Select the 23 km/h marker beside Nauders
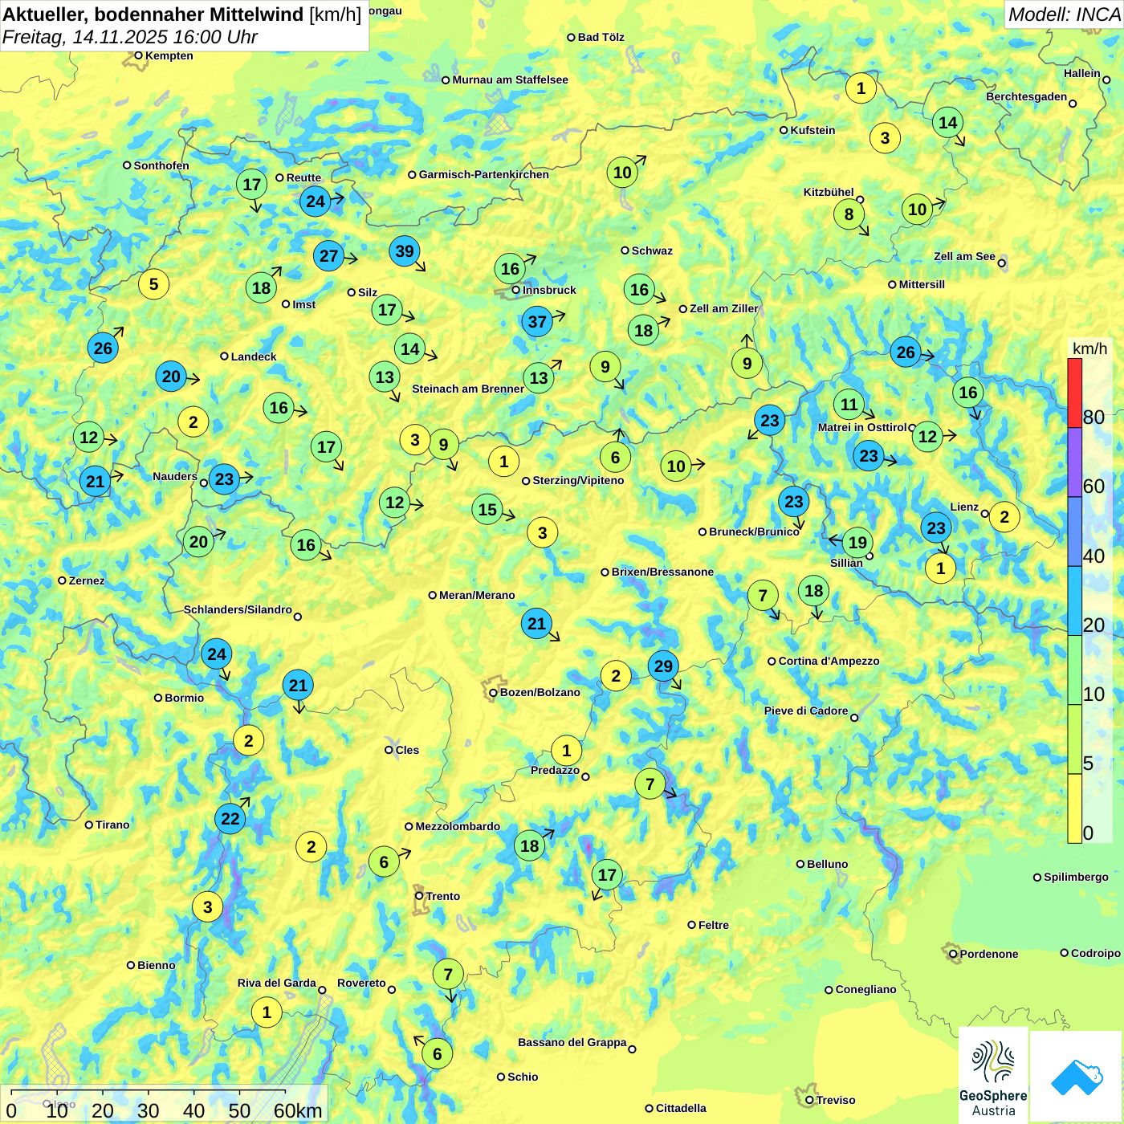This screenshot has height=1124, width=1124. pos(224,479)
